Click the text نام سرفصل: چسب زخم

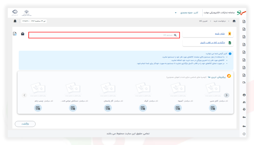coord(44,101)
